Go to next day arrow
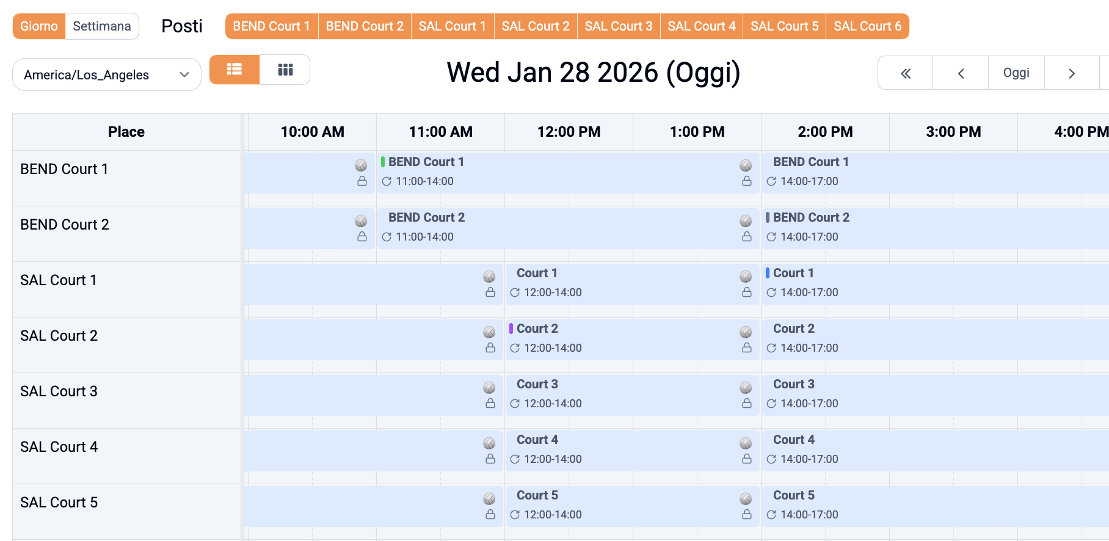Image resolution: width=1109 pixels, height=541 pixels. click(x=1071, y=73)
